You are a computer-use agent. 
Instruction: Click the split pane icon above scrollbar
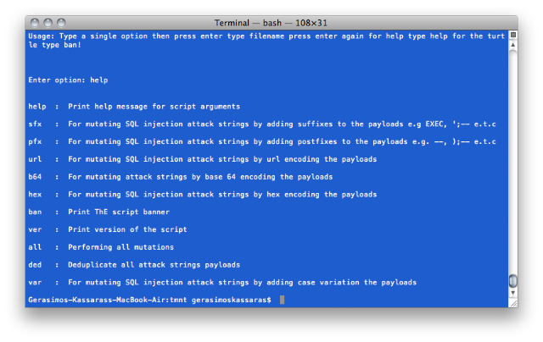pyautogui.click(x=513, y=35)
